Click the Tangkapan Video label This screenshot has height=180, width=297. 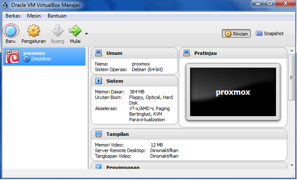click(x=113, y=156)
